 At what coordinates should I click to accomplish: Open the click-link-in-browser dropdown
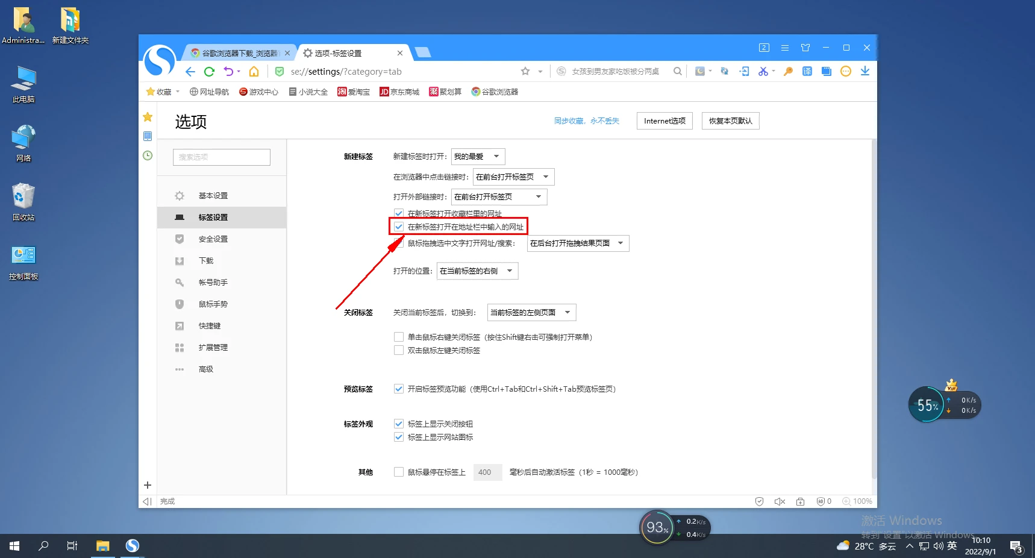513,177
